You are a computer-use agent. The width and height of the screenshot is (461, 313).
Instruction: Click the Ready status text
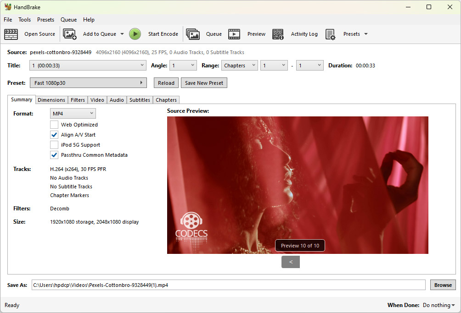pos(12,305)
